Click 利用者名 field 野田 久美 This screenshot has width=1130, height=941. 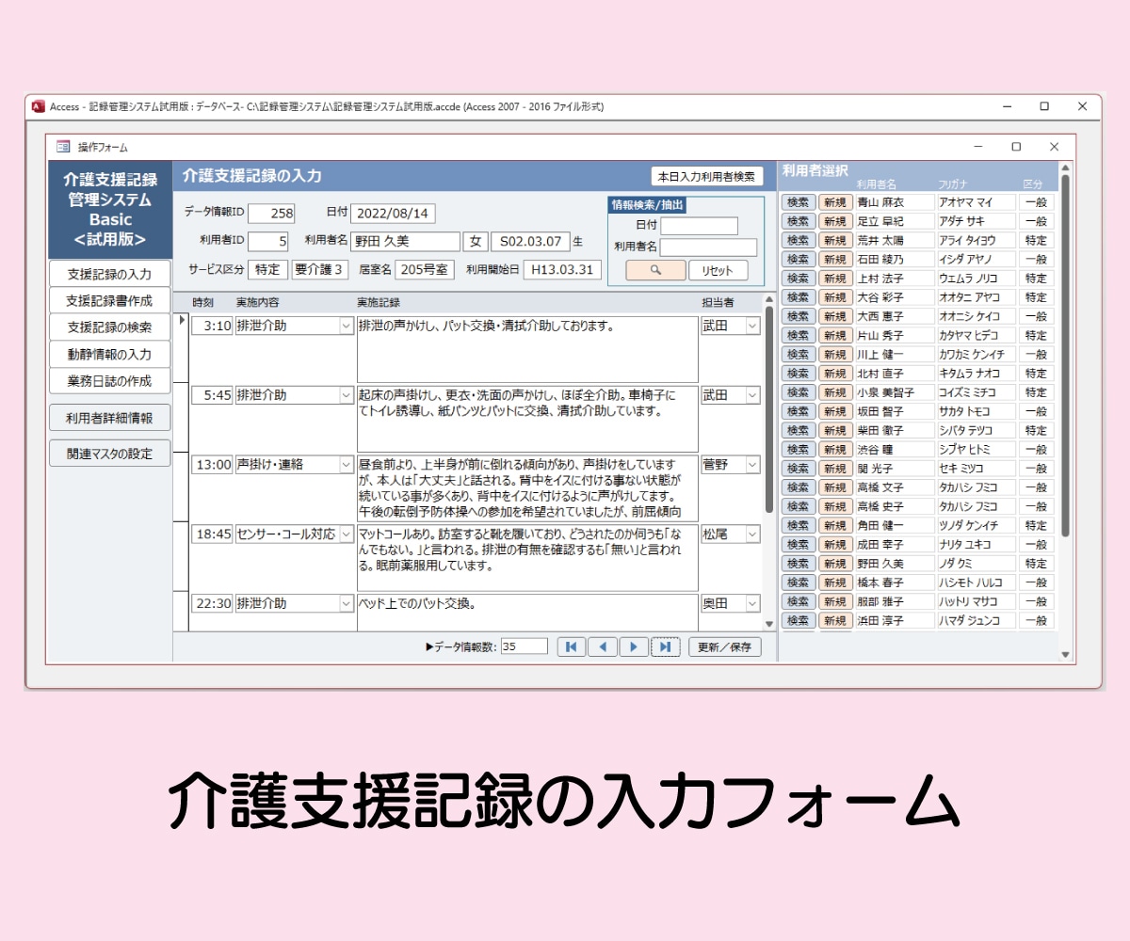pyautogui.click(x=405, y=242)
